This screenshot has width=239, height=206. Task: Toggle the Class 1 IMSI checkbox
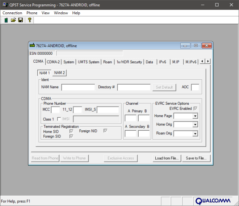coord(59,119)
